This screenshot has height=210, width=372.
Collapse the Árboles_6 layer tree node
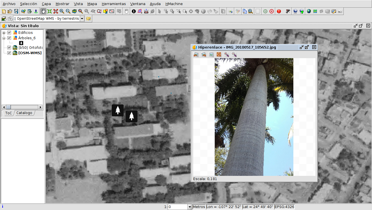(4, 38)
